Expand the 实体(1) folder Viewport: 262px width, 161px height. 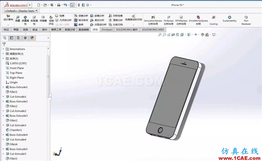click(3, 59)
